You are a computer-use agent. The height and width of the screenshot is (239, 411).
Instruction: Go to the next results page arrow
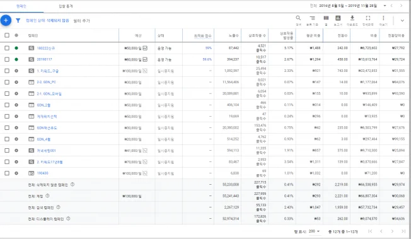(x=392, y=231)
